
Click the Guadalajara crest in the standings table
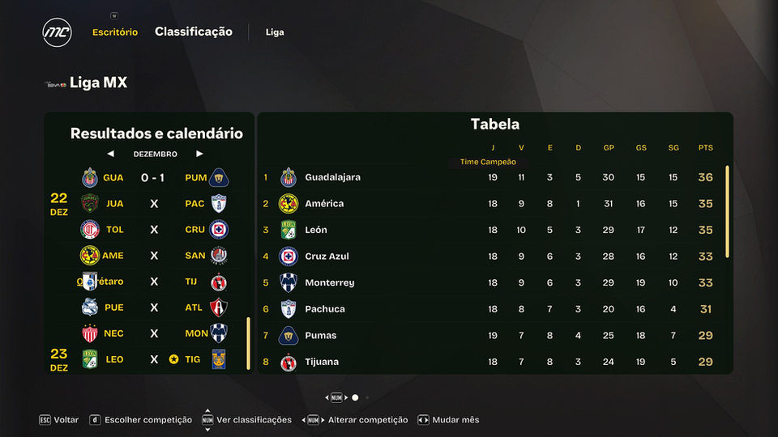tap(289, 177)
